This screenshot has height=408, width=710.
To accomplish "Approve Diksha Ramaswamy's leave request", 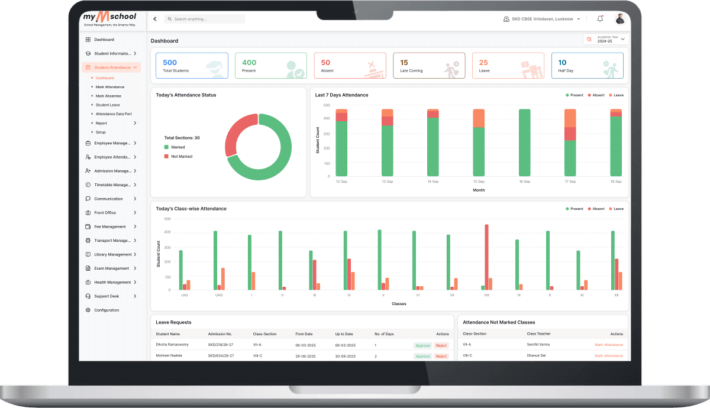I will coord(422,345).
